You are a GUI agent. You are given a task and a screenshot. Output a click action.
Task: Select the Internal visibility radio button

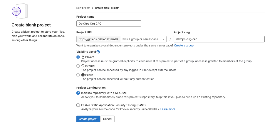pos(78,66)
